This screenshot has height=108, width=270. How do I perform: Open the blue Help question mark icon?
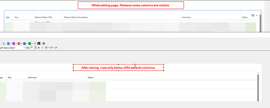pos(44,44)
